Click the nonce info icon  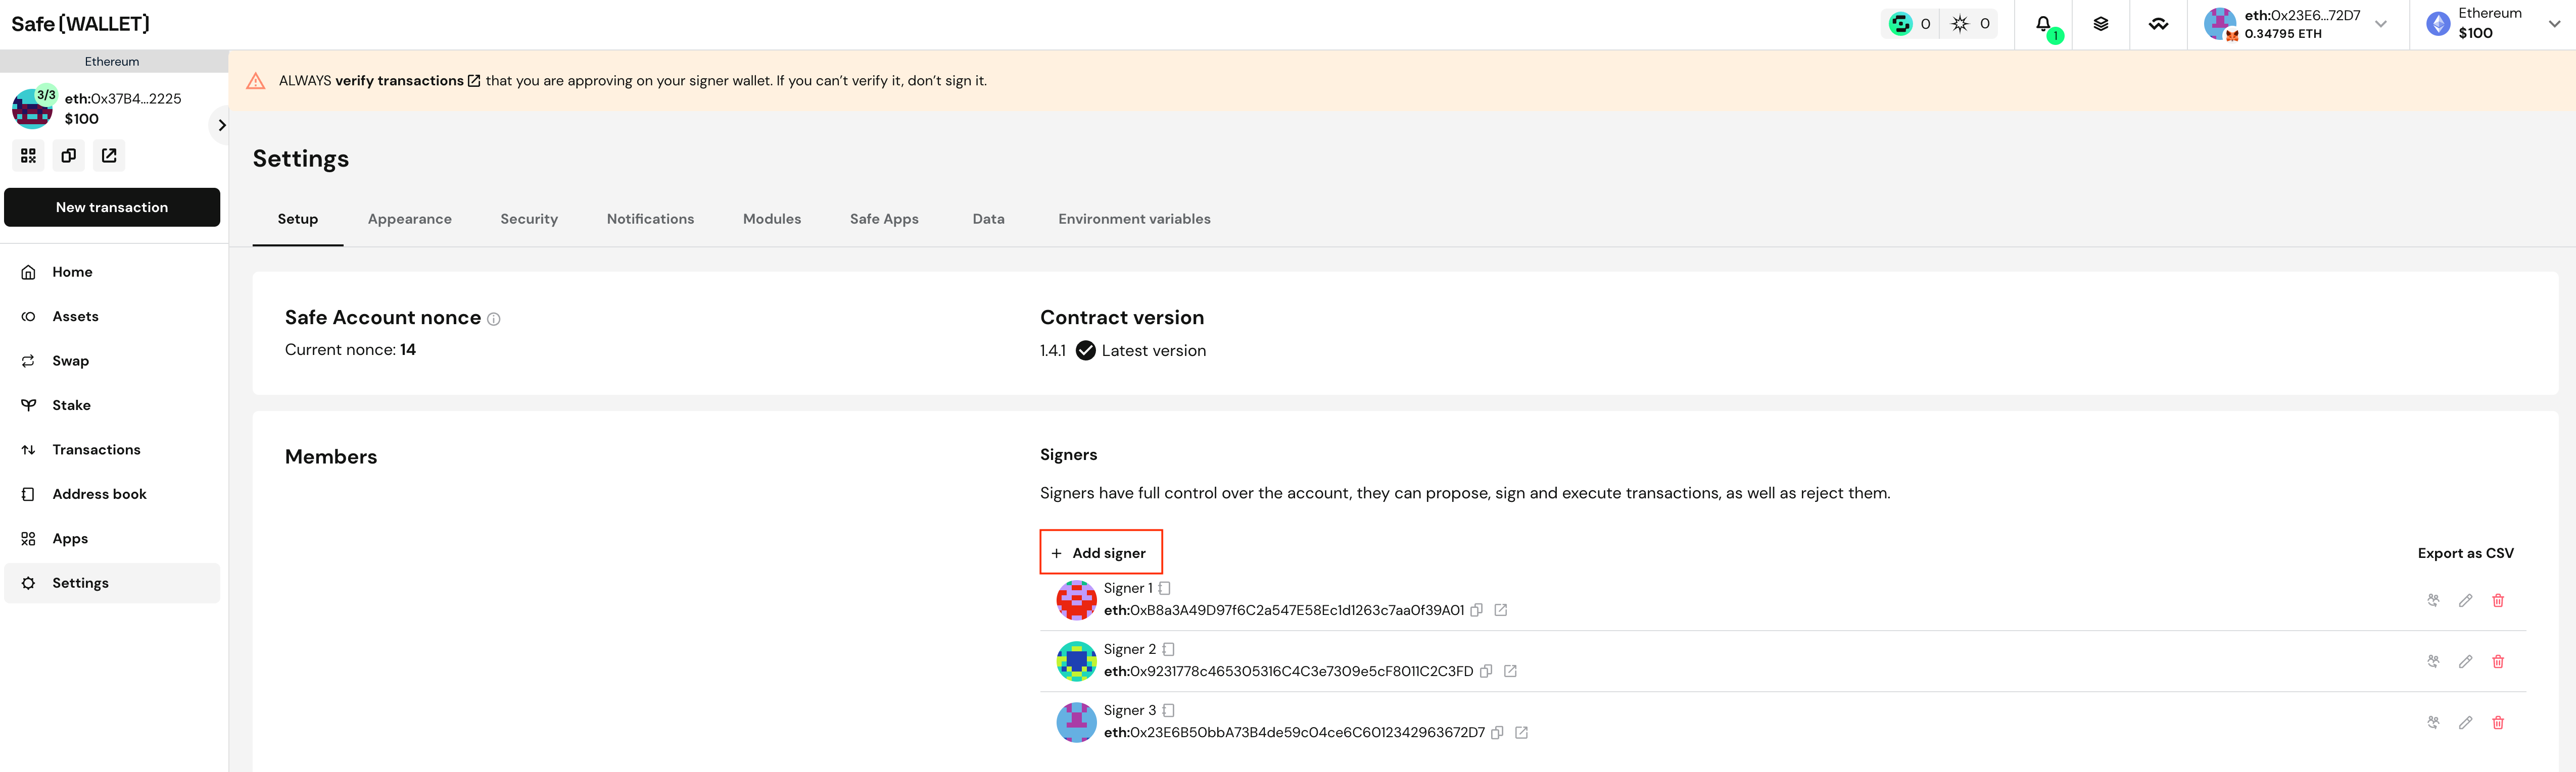tap(493, 319)
